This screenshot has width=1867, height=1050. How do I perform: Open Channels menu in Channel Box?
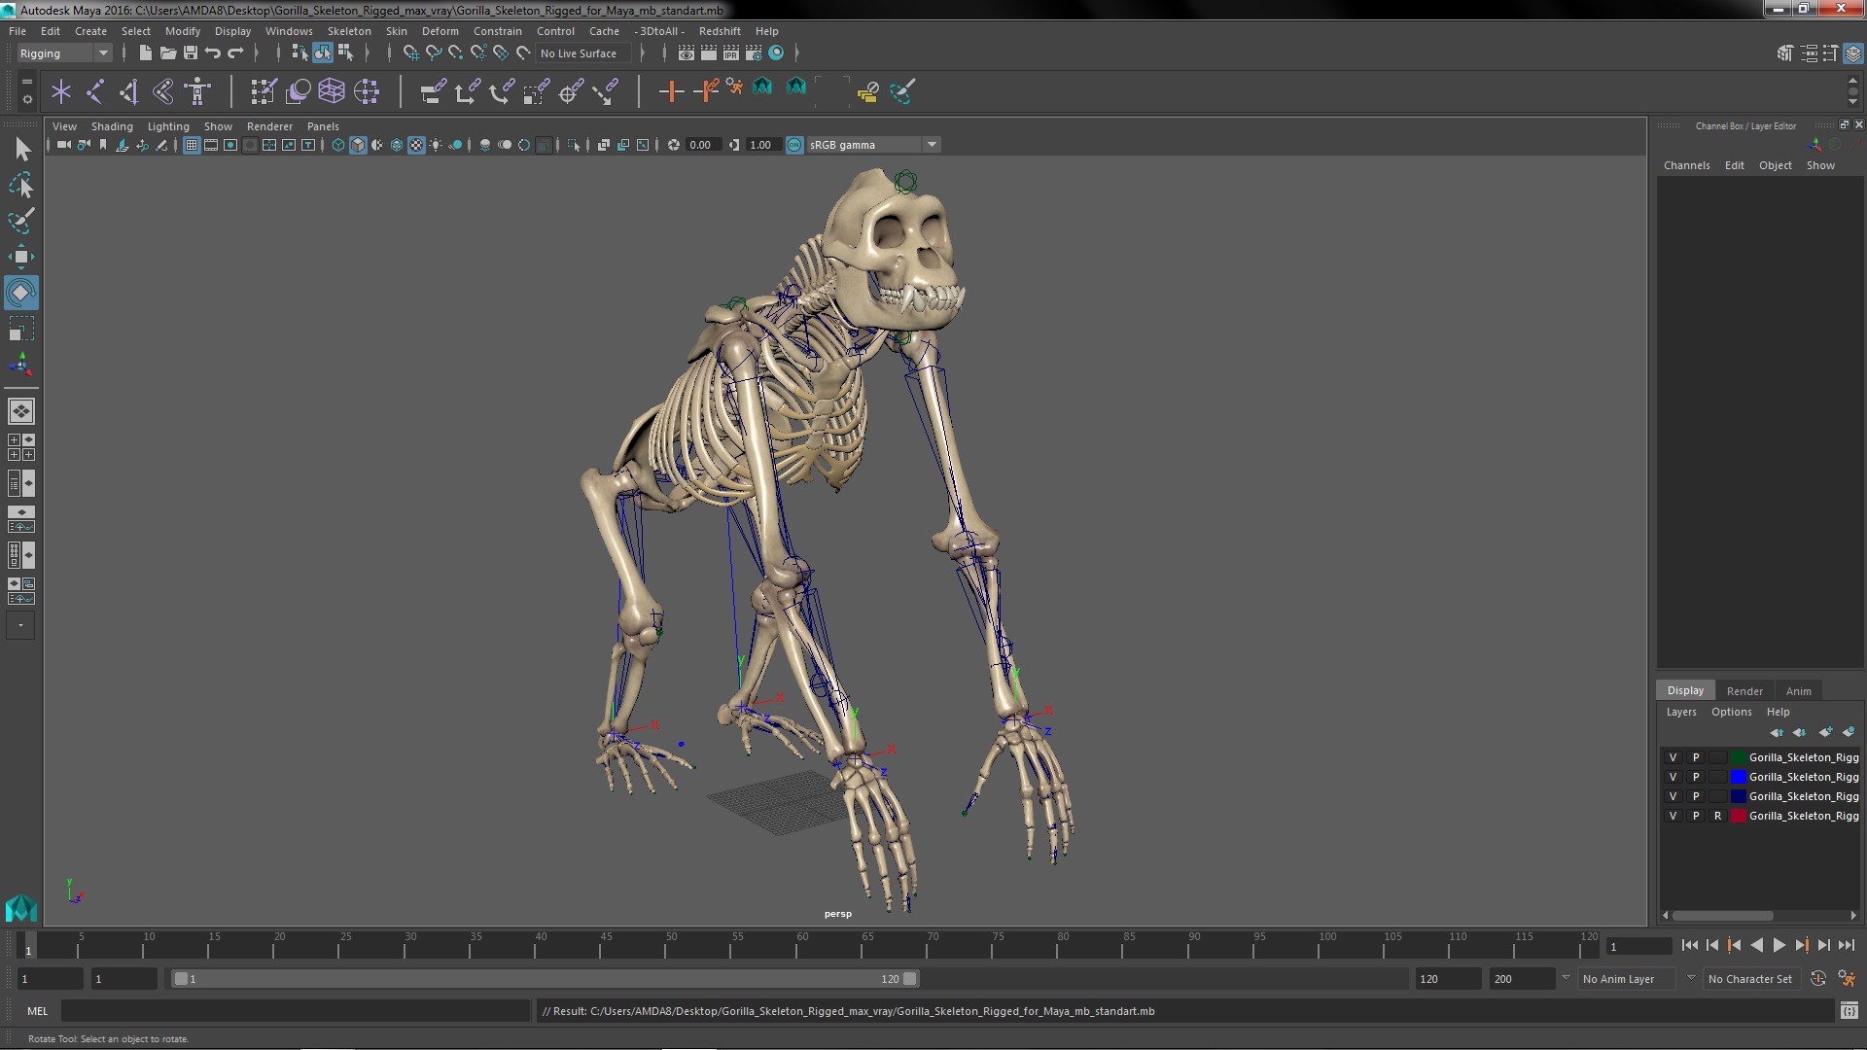[x=1686, y=165]
